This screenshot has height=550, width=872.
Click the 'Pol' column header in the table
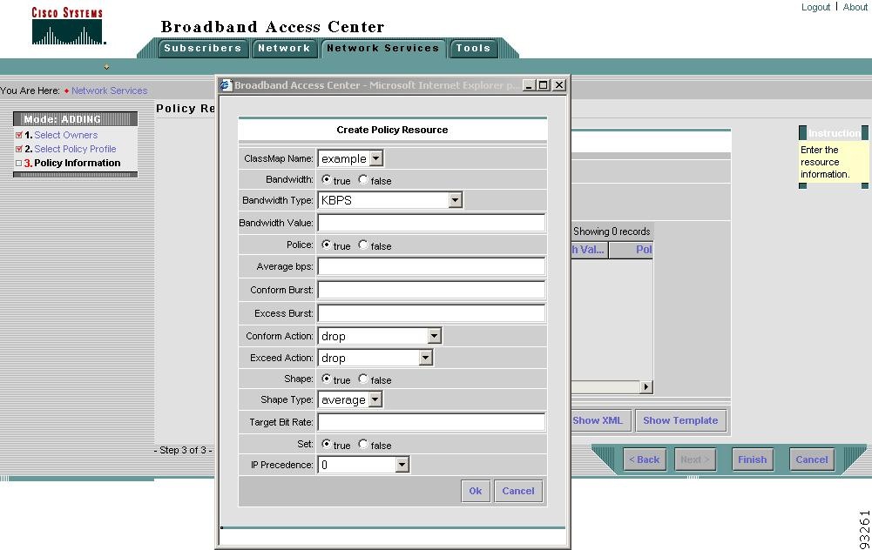(632, 250)
